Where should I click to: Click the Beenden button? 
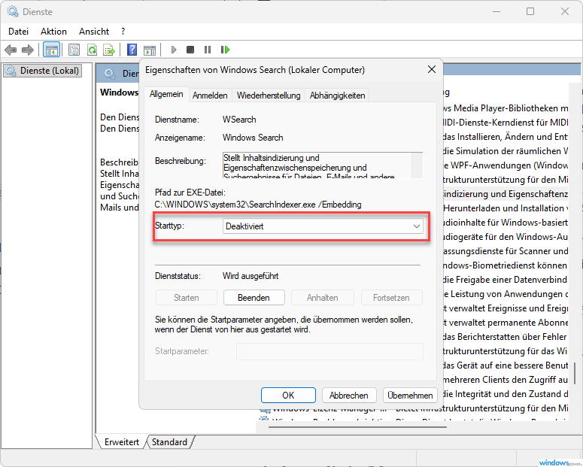(254, 298)
